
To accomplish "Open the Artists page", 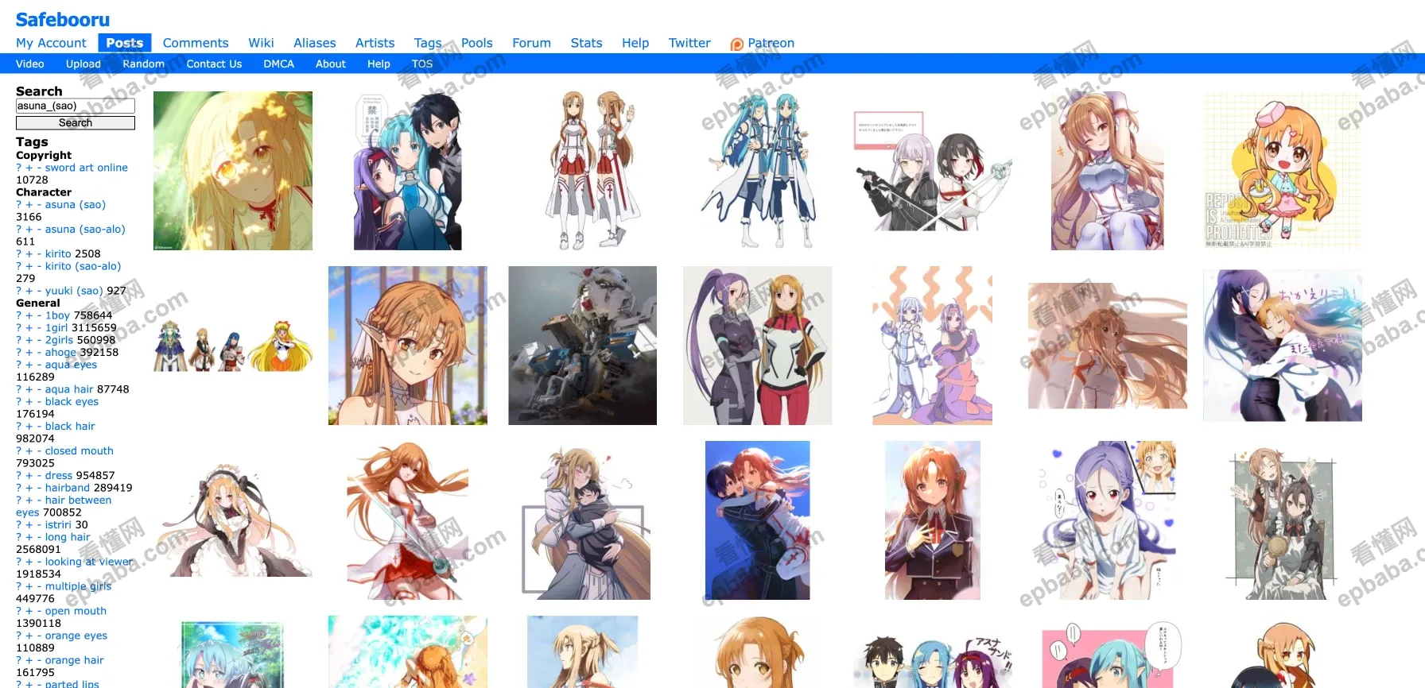I will point(375,43).
